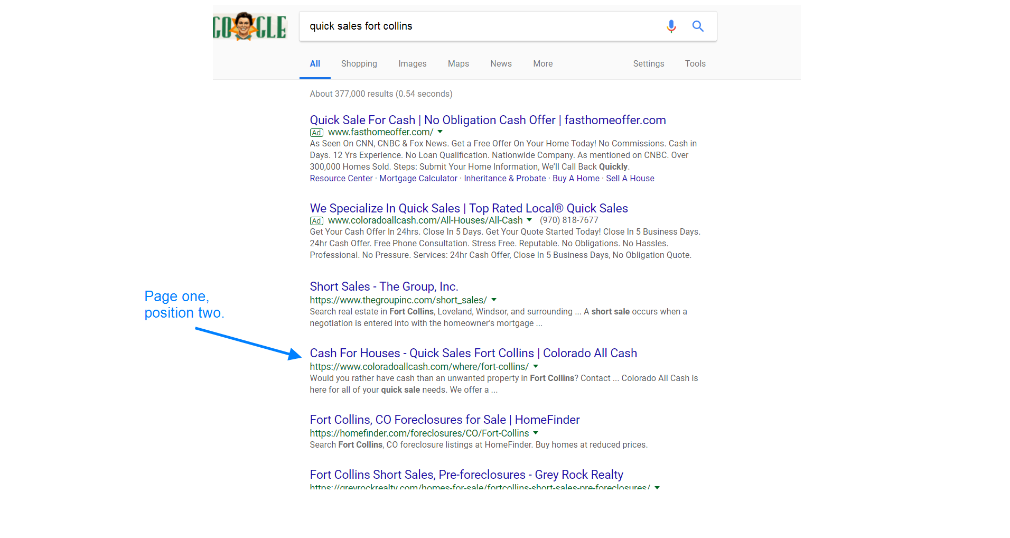Click Ad badge next to coloradoallcash.com
This screenshot has height=538, width=1010.
click(x=316, y=220)
